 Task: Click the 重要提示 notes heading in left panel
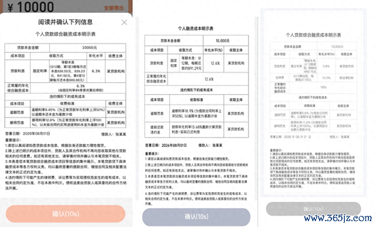click(13, 140)
